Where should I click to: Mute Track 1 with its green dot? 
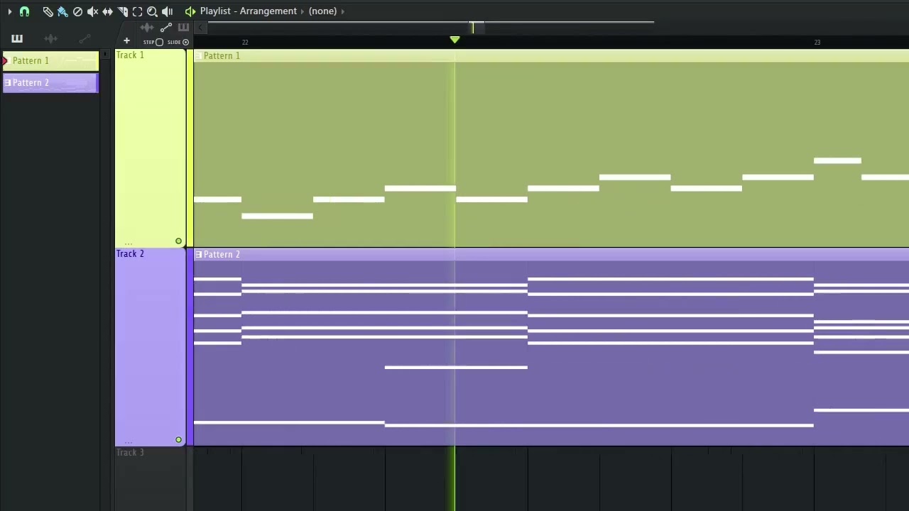[178, 241]
